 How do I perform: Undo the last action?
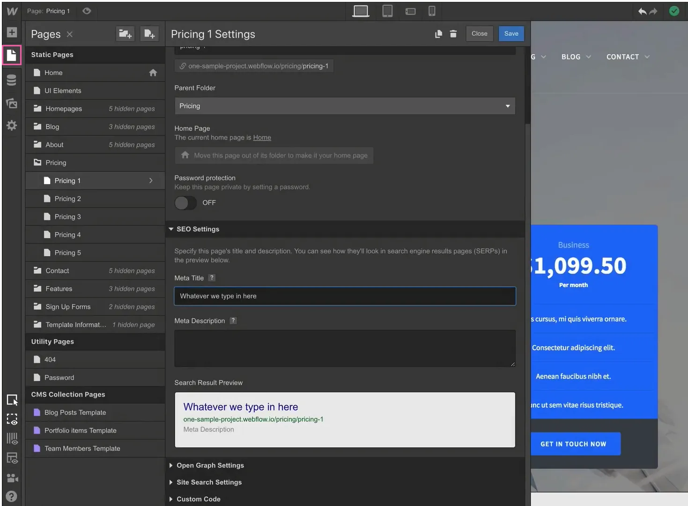(x=642, y=11)
